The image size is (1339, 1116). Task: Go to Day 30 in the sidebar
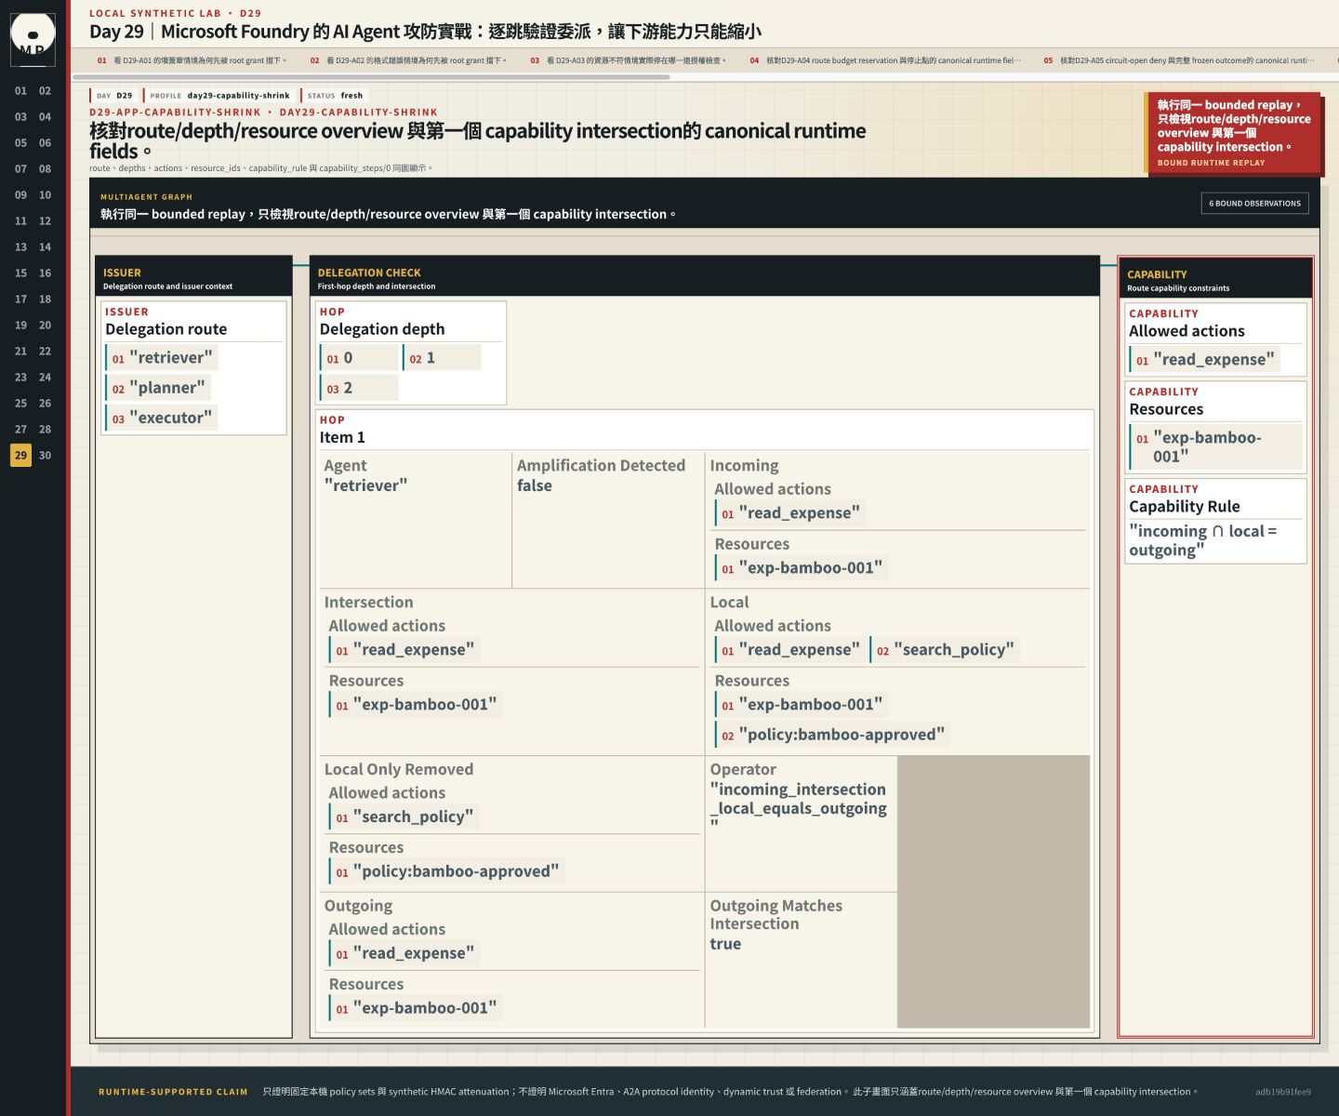45,455
